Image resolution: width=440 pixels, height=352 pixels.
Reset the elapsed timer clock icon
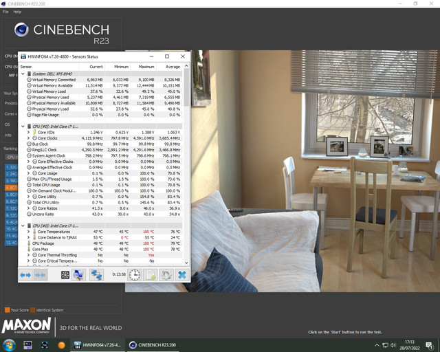(x=135, y=275)
